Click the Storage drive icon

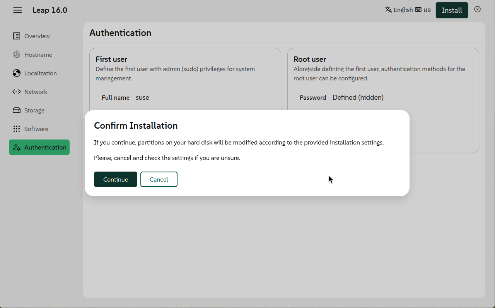click(x=17, y=110)
